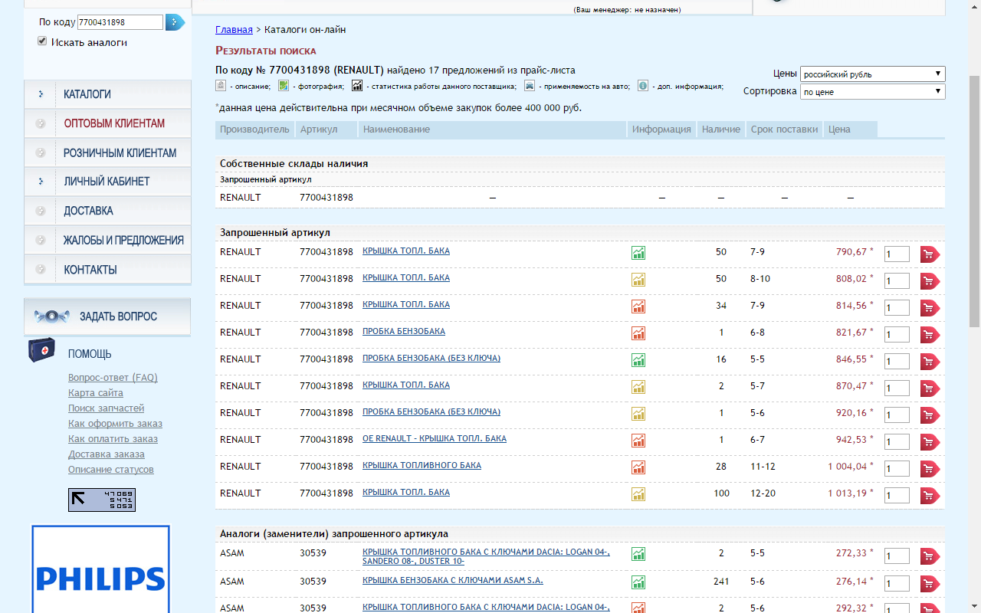This screenshot has width=981, height=613.
Task: Open statistics icon for ASAM 276,14 row
Action: click(638, 582)
